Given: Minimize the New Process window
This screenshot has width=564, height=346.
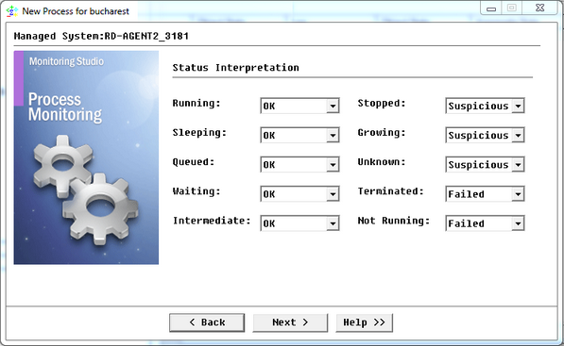Looking at the screenshot, I should [491, 8].
